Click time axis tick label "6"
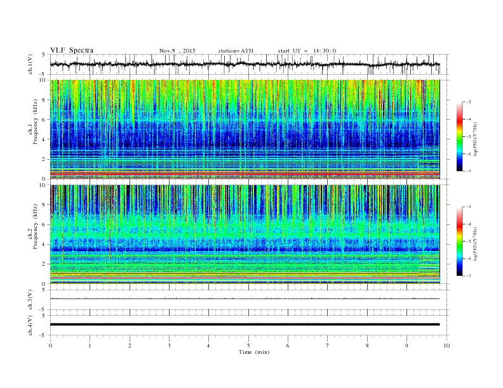503x388 pixels. coord(288,346)
